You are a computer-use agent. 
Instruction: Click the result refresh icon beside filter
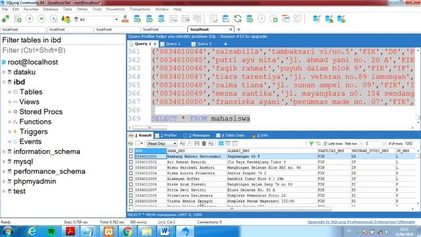point(318,144)
